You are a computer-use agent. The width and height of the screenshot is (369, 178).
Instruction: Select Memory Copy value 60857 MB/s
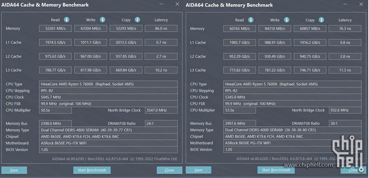[310, 29]
